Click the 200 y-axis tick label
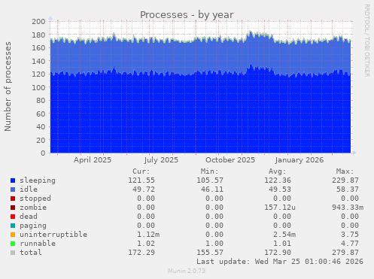The height and width of the screenshot is (279, 374). coord(38,22)
